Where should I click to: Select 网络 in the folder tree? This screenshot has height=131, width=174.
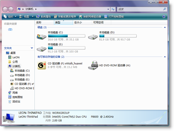pyautogui.click(x=13, y=93)
